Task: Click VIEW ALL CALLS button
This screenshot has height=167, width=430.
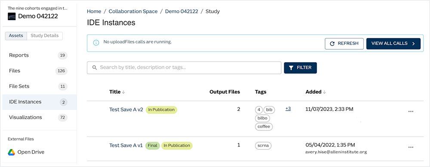Action: [x=393, y=43]
